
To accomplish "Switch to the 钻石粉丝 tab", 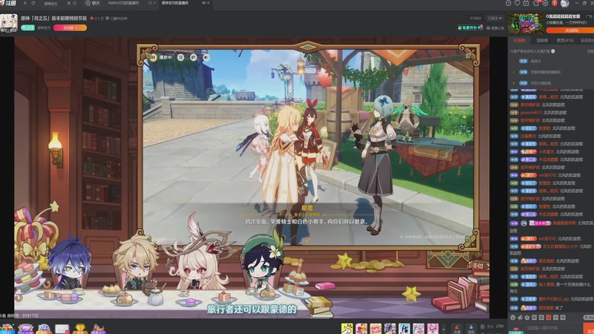I will (x=587, y=40).
